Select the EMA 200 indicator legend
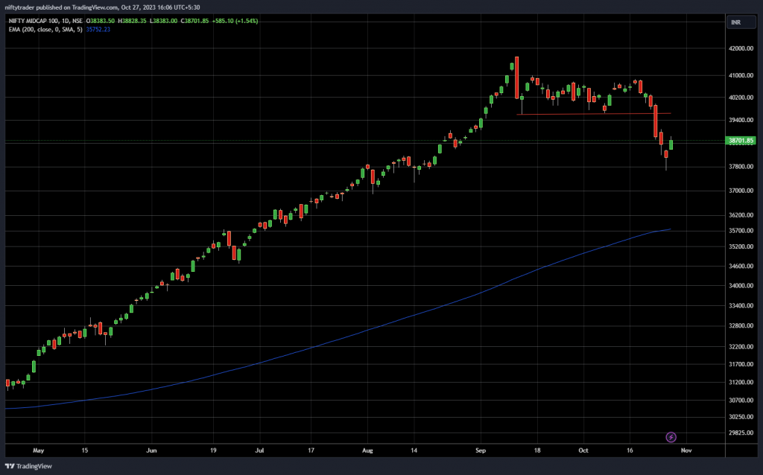 click(x=45, y=30)
